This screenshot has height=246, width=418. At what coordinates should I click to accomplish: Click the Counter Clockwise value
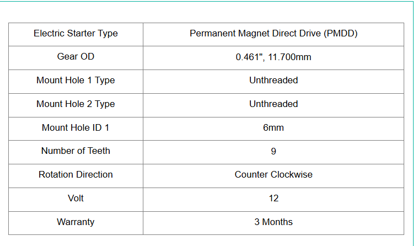(x=274, y=175)
